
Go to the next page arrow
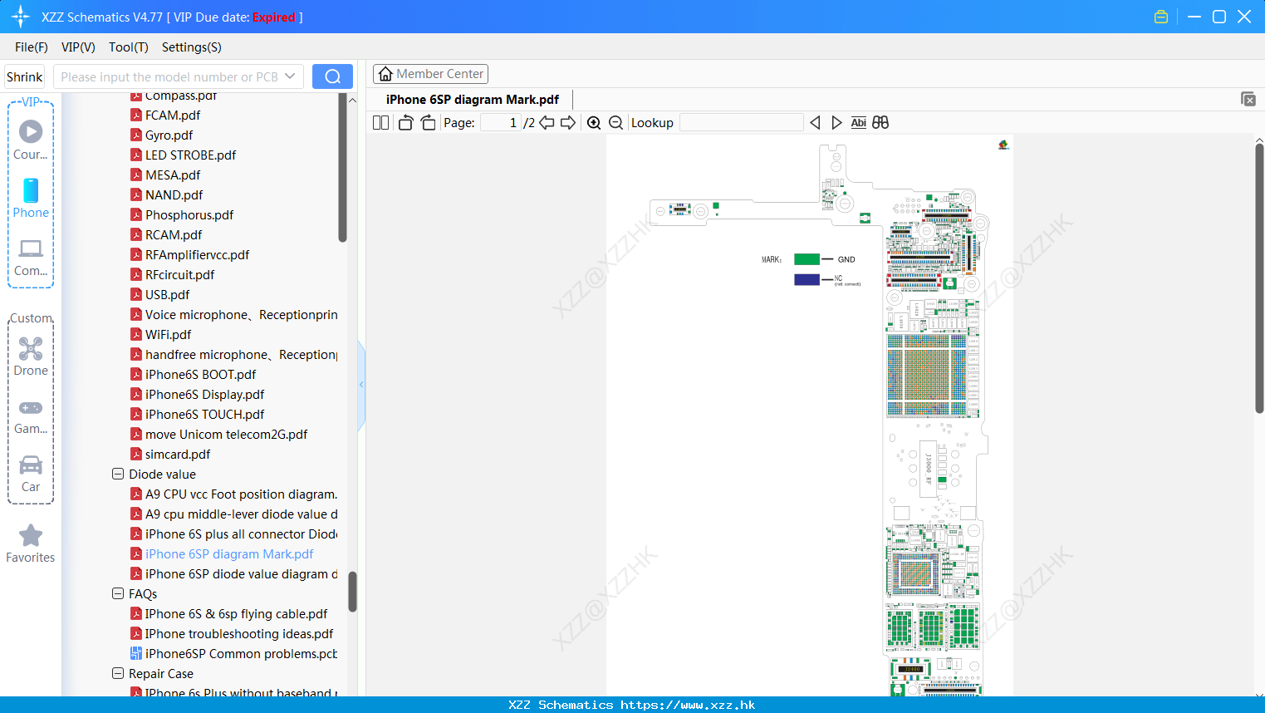pyautogui.click(x=568, y=123)
